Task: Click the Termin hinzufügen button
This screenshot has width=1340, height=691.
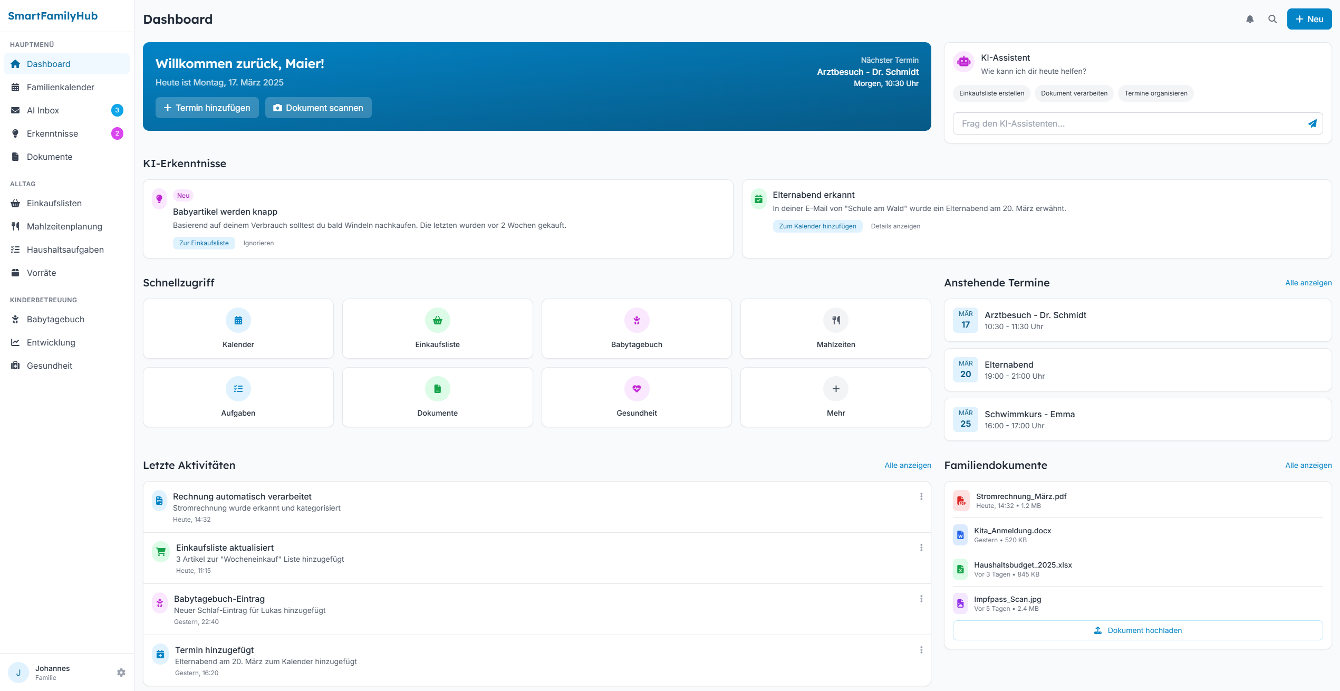Action: click(x=207, y=108)
